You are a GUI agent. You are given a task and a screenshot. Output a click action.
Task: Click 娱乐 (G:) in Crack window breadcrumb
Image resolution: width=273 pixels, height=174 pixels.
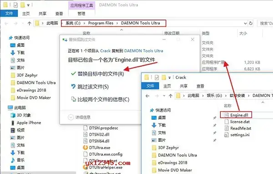click(x=214, y=95)
